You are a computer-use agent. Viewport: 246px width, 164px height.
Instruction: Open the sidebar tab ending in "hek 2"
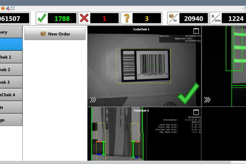pos(11,70)
